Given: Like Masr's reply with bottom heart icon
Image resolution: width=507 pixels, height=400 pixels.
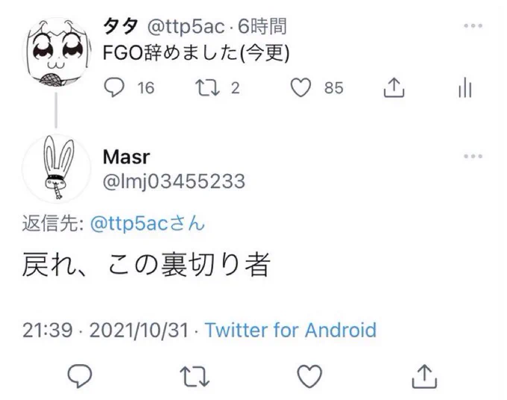Looking at the screenshot, I should pos(309,374).
